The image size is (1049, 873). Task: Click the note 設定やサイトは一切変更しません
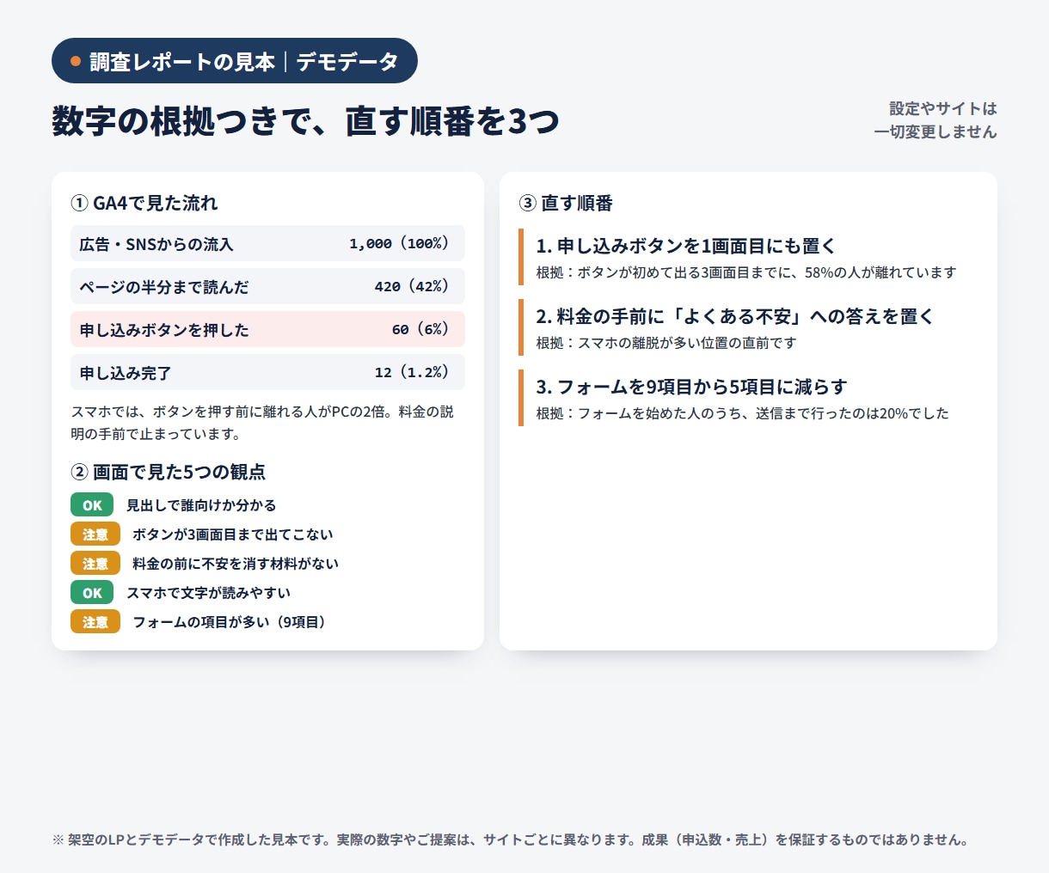[936, 120]
